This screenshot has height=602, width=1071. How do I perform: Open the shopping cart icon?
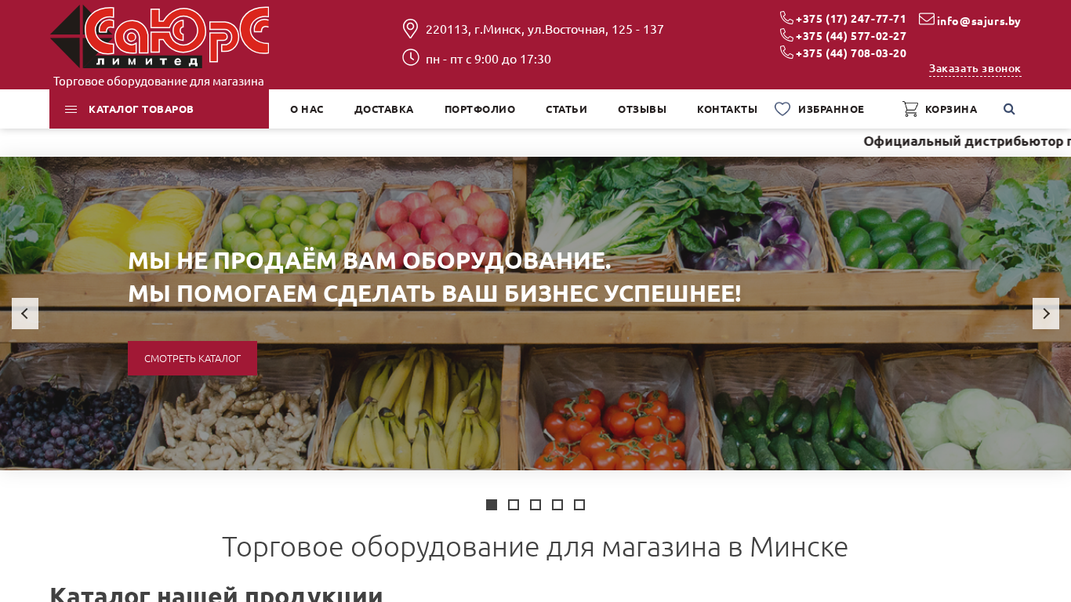(910, 109)
